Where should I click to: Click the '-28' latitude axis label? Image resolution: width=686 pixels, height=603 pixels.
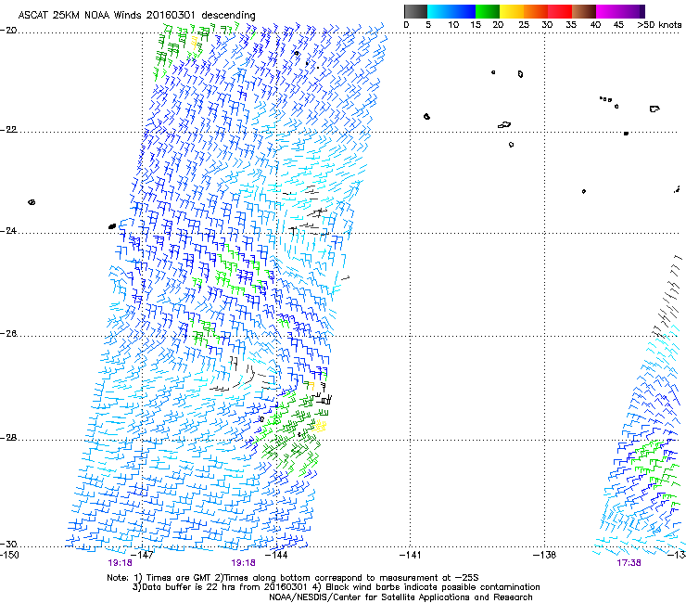click(8, 438)
